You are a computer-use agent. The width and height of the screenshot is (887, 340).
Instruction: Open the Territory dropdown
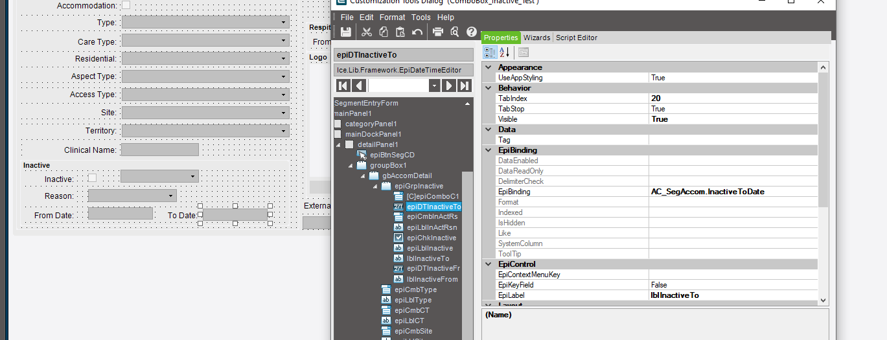284,131
